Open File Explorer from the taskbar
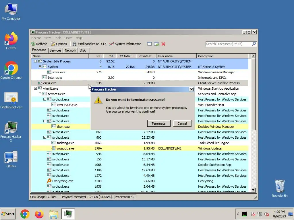 click(x=54, y=214)
